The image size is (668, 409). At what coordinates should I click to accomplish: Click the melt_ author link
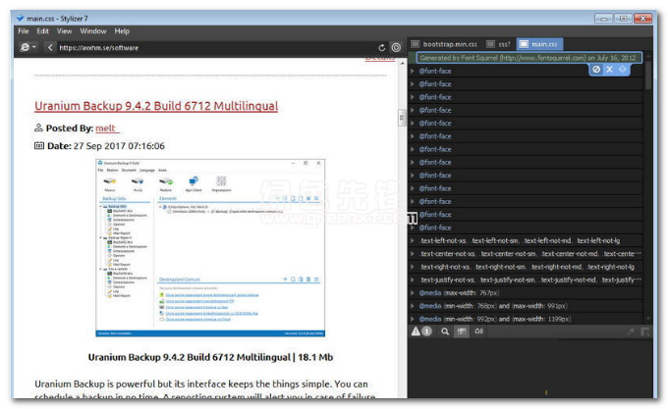106,128
